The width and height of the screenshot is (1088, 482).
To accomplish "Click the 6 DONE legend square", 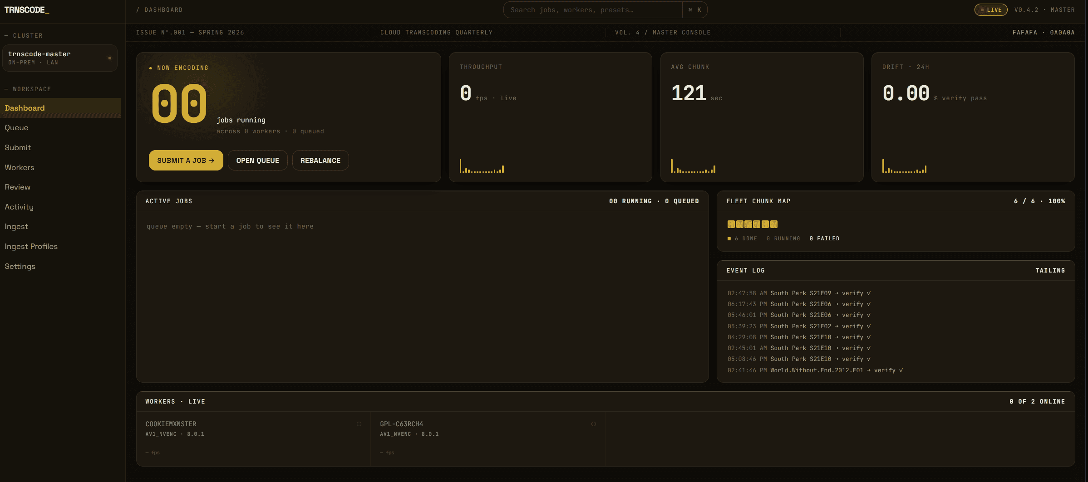I will point(729,239).
